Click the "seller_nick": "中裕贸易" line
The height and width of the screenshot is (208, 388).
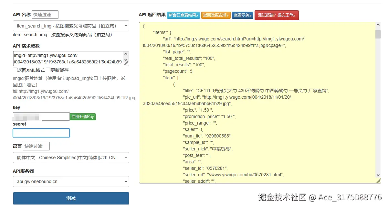208,149
